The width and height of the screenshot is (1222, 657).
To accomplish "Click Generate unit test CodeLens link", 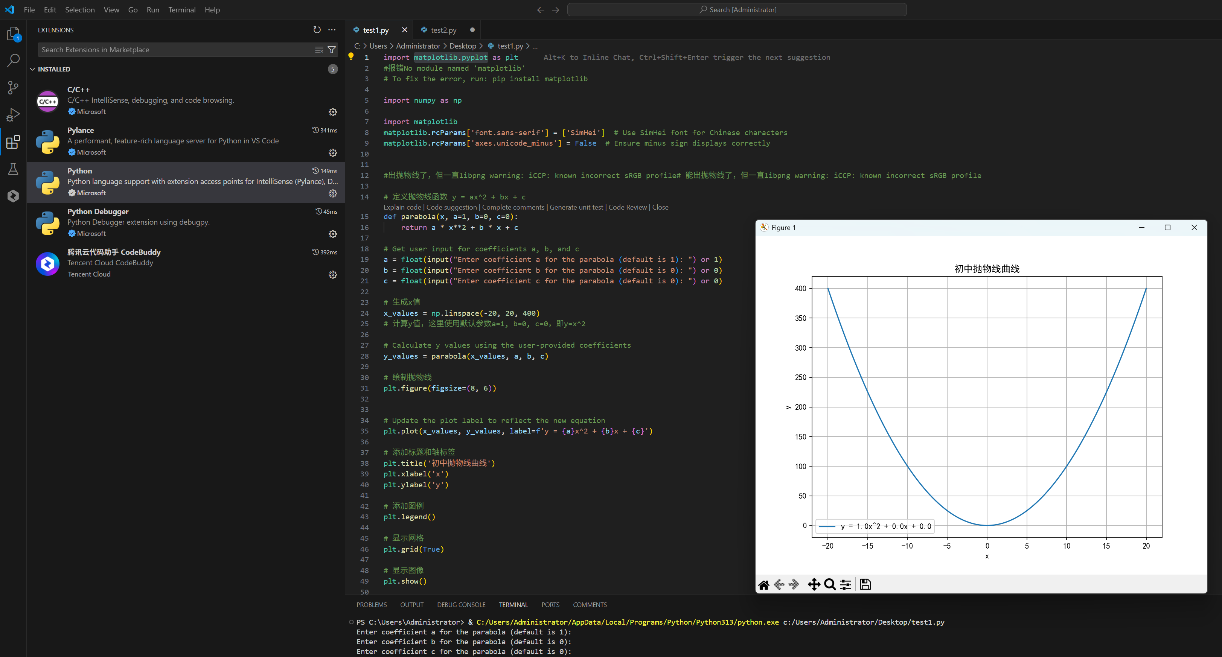I will [x=576, y=207].
